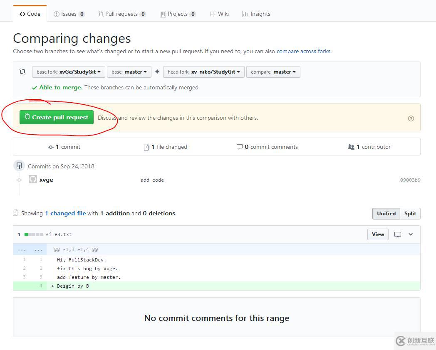
Task: Open the base fork xvGe/StudyGit dropdown
Action: 68,72
